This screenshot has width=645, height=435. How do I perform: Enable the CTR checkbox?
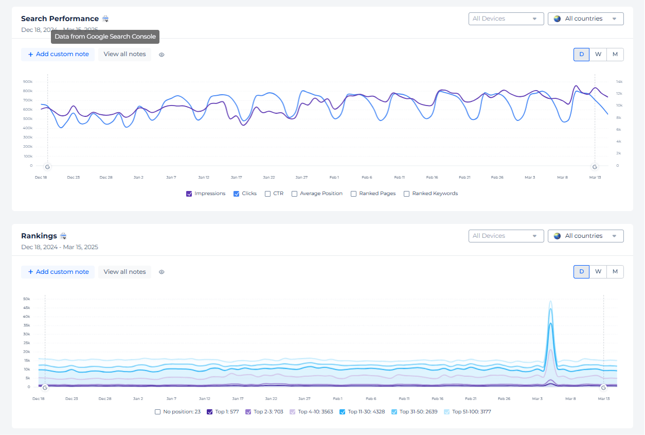[267, 194]
